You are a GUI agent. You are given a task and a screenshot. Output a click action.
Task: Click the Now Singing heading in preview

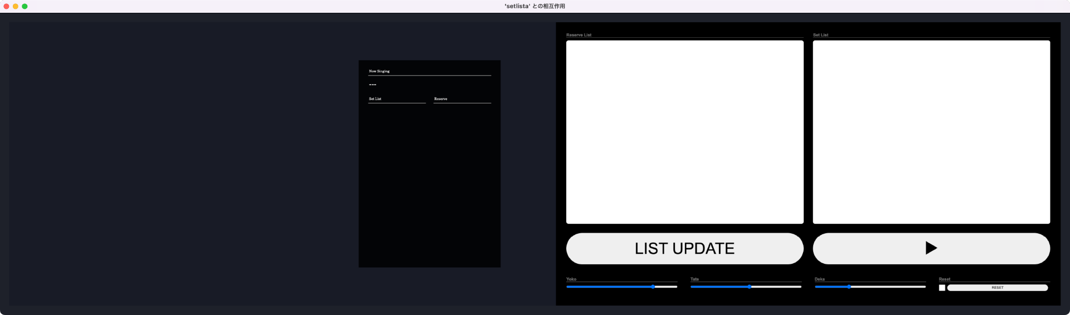tap(379, 71)
